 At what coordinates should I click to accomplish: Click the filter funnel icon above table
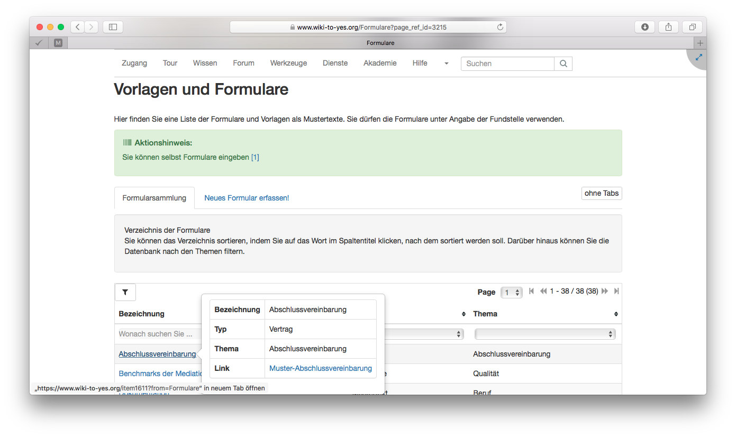coord(125,292)
